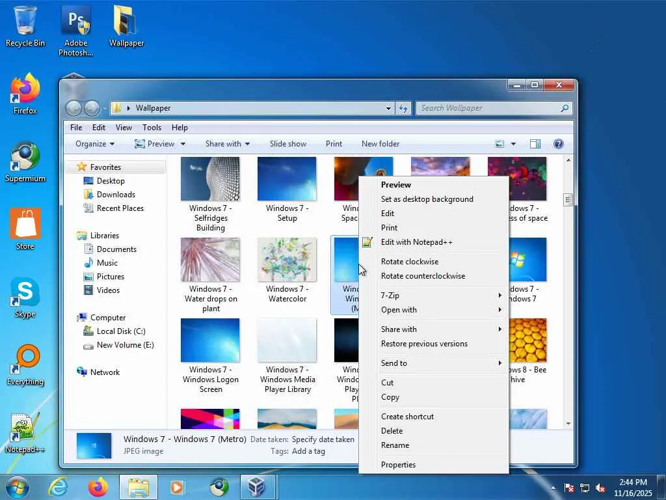Click the file list scroll down arrow
666x500 pixels.
coord(568,423)
